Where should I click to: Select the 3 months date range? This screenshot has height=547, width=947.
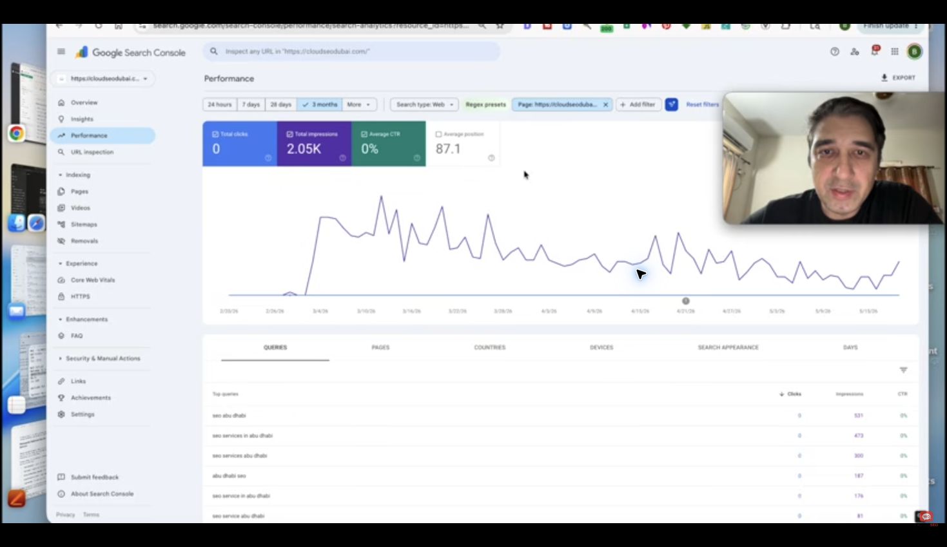point(320,104)
